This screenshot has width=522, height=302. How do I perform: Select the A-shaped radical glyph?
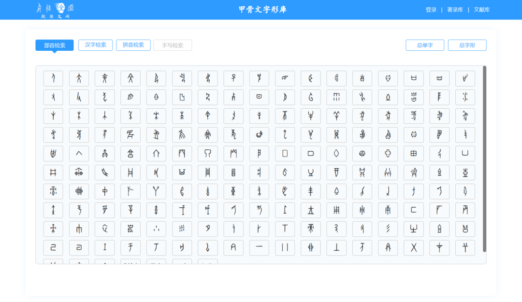[x=233, y=247]
